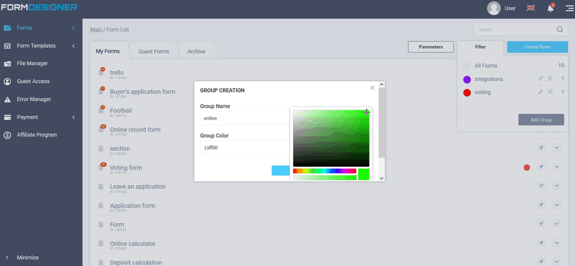This screenshot has height=266, width=575.
Task: Open the Online record form
Action: 135,130
